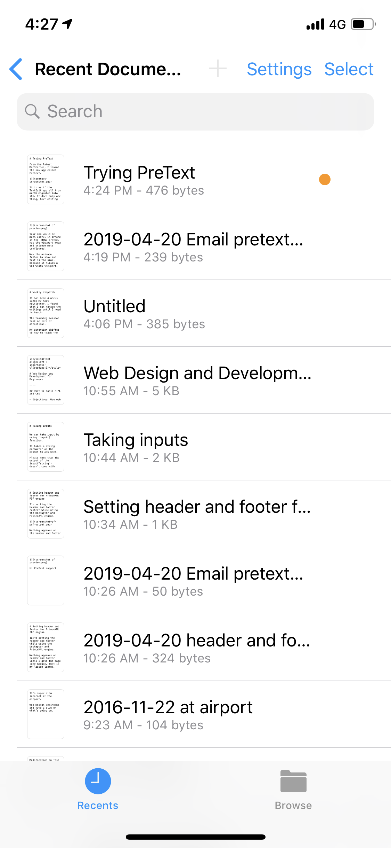Tap the Recents clock icon
The image size is (391, 848).
tap(98, 781)
